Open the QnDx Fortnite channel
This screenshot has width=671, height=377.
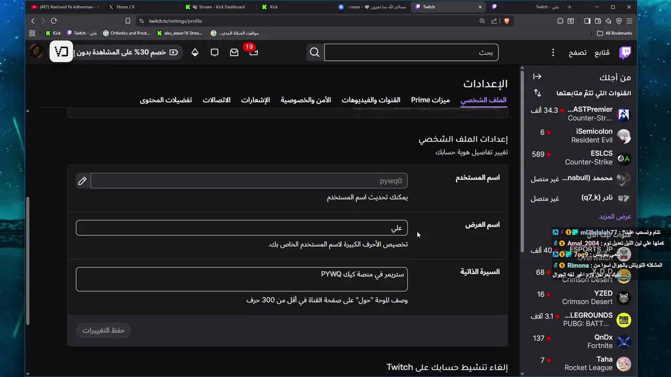tap(580, 341)
